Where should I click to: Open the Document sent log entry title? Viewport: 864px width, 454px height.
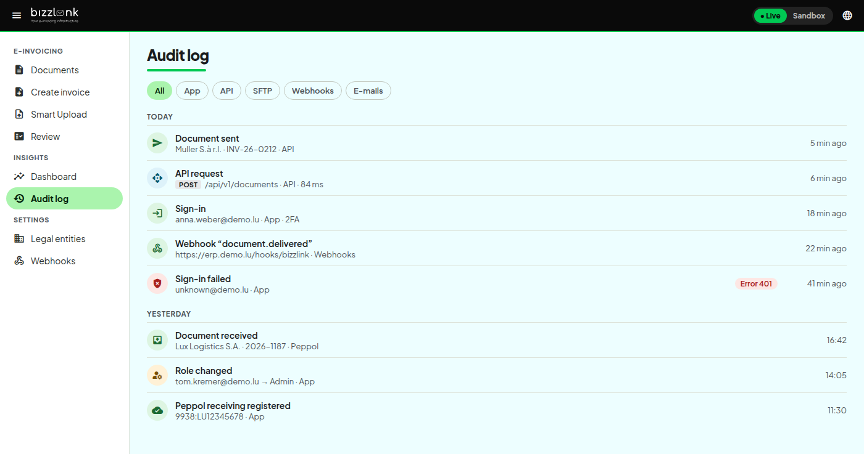[x=207, y=139]
